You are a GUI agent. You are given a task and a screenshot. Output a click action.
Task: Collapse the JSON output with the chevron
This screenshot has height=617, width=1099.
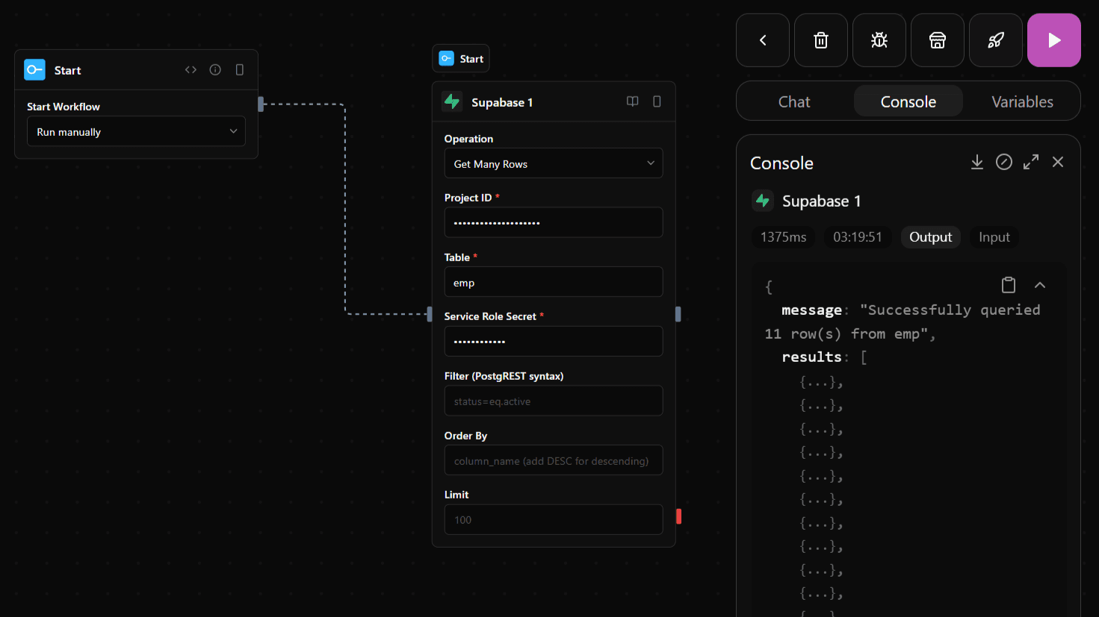coord(1039,285)
